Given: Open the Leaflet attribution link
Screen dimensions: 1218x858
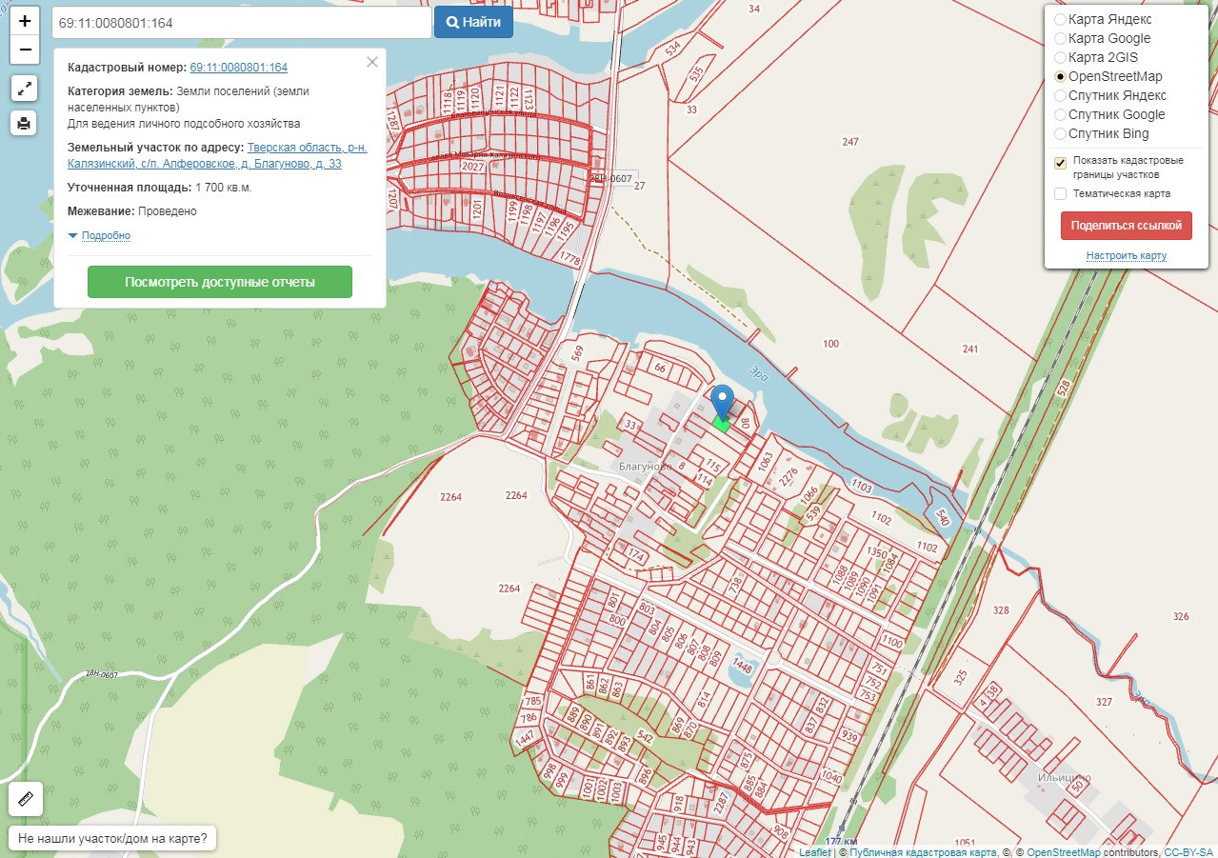Looking at the screenshot, I should click(x=814, y=852).
